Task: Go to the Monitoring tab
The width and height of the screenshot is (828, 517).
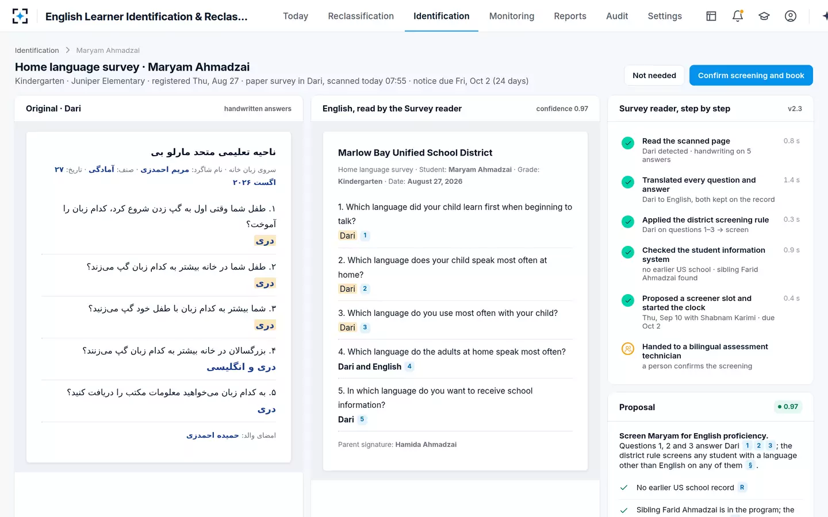Action: [512, 16]
